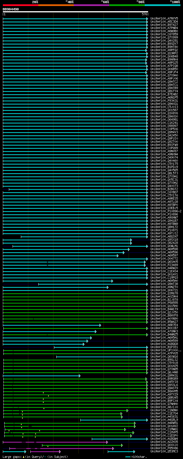Select hit label UniRef100_P93431
Image resolution: width=183 pixels, height=459 pixels.
(164, 101)
